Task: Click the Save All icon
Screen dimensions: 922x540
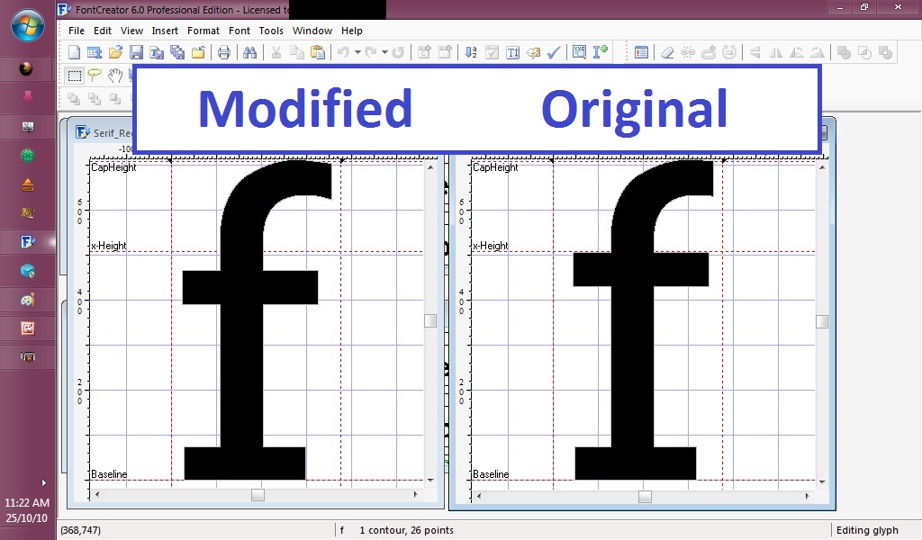Action: 177,53
